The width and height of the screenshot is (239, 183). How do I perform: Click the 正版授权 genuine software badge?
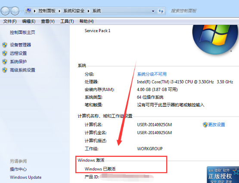click(x=223, y=175)
